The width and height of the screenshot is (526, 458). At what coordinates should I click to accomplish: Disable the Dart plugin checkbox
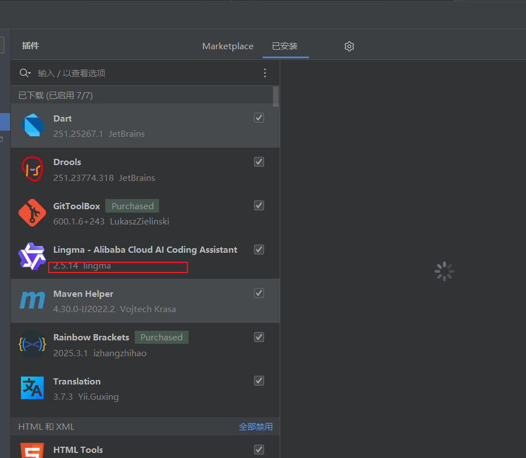click(x=259, y=118)
